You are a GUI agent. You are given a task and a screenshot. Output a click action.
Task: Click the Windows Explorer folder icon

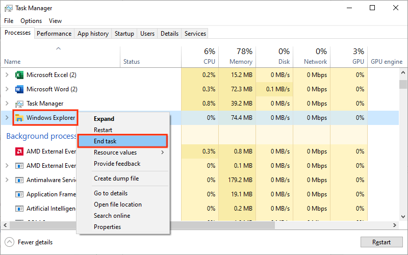click(19, 118)
